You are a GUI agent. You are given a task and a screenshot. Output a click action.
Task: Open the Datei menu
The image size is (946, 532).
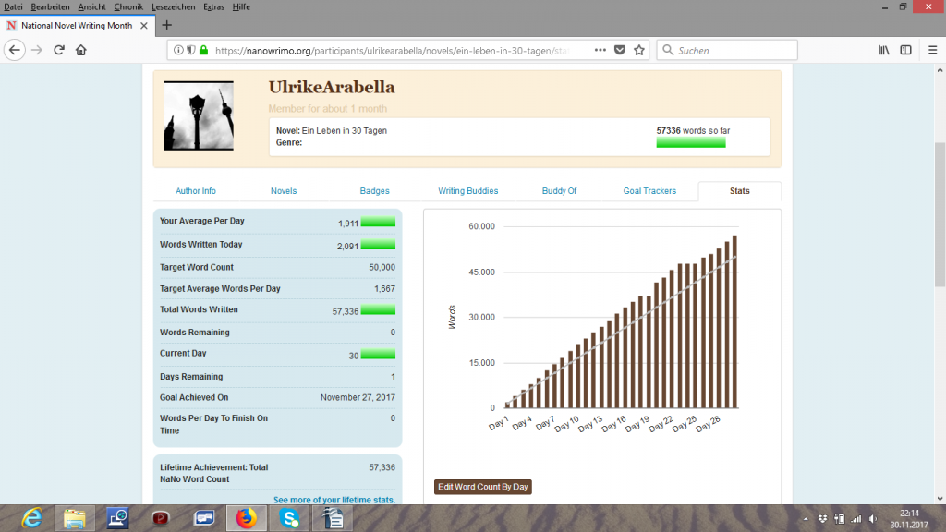[x=13, y=6]
